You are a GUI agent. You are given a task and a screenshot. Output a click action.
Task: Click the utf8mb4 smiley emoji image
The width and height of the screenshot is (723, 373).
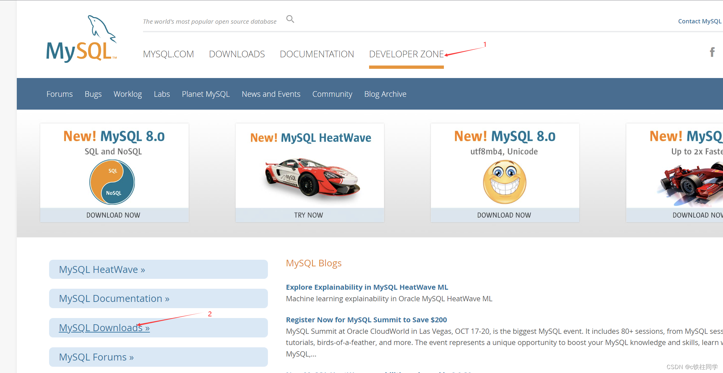pyautogui.click(x=505, y=182)
